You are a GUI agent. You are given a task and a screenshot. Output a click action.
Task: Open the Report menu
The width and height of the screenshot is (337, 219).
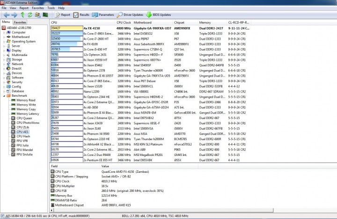click(x=24, y=8)
